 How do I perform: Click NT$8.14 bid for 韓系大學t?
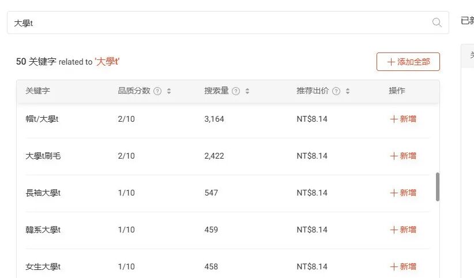coord(312,230)
